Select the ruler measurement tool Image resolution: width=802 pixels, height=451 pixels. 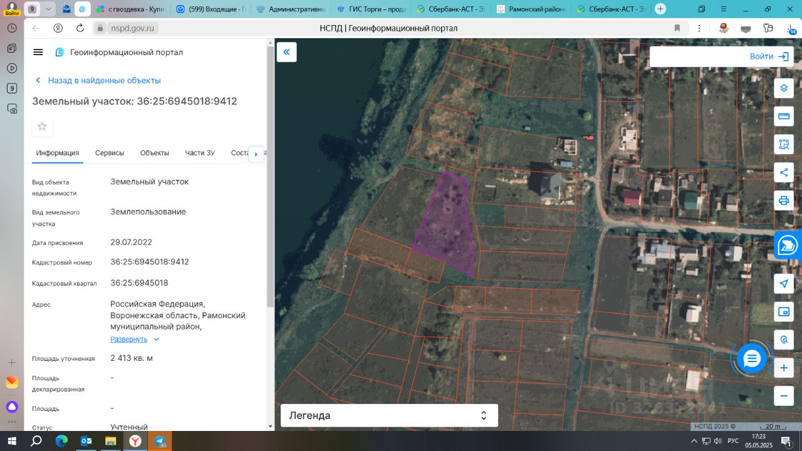[x=783, y=117]
